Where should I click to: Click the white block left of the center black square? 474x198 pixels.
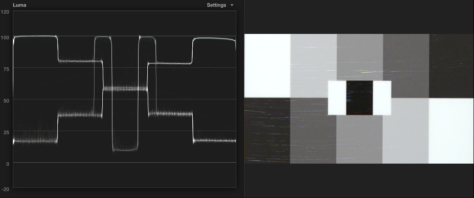pos(337,98)
